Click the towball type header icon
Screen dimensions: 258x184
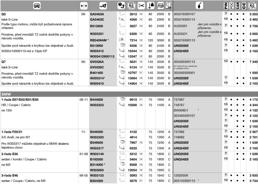(x=121, y=6)
